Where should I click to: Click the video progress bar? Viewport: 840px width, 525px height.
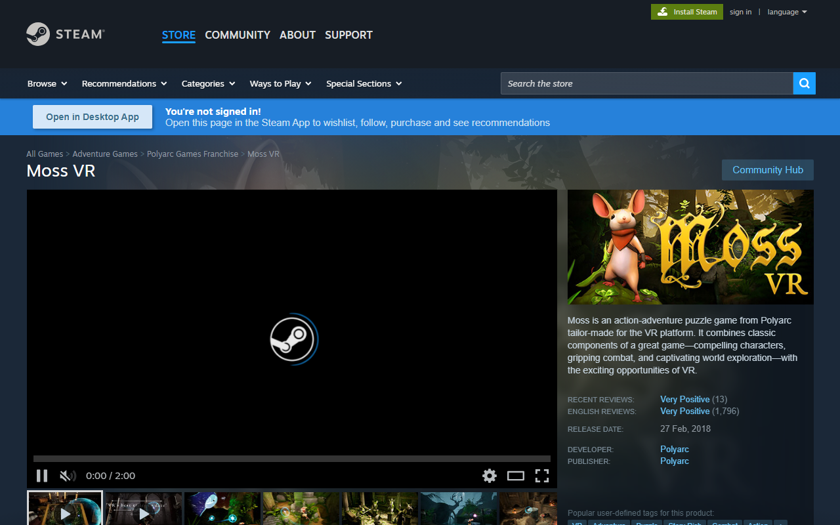pos(292,459)
